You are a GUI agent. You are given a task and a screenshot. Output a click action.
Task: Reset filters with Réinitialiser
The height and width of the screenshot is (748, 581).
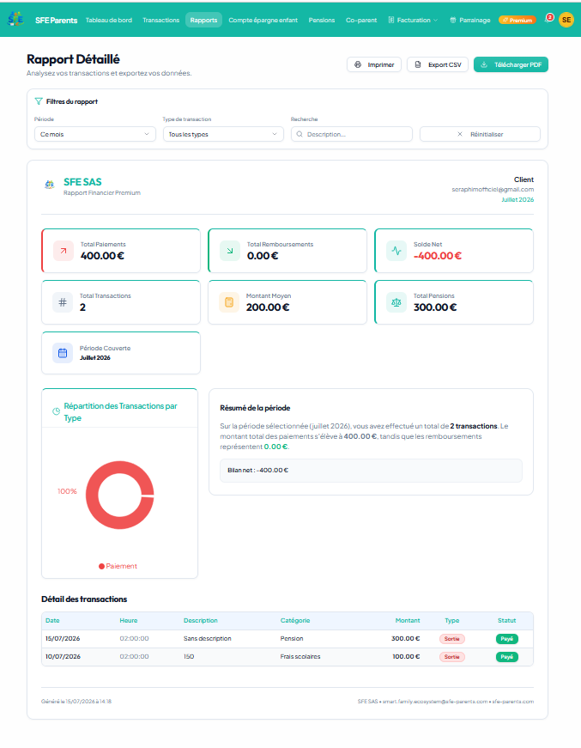point(480,134)
